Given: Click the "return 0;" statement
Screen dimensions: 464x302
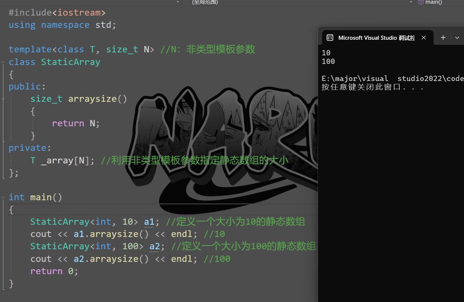Looking at the screenshot, I should click(x=54, y=271).
